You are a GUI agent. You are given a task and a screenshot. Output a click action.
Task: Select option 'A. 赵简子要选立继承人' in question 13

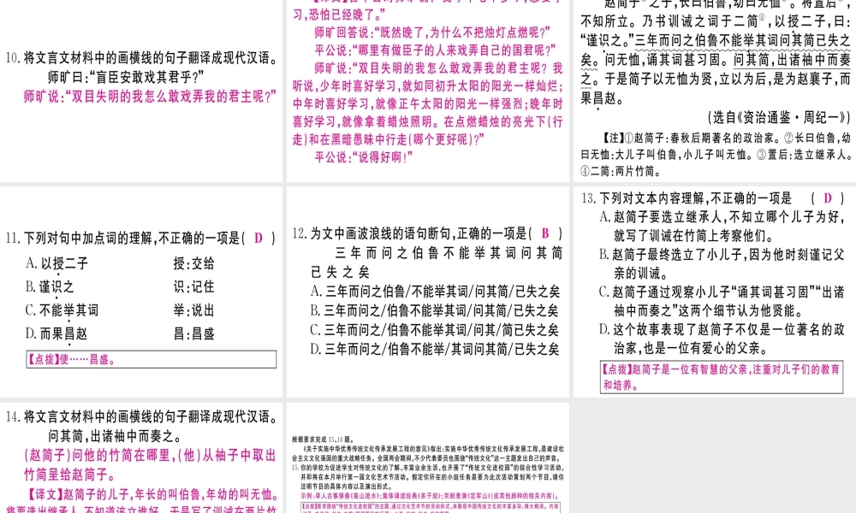tap(722, 227)
